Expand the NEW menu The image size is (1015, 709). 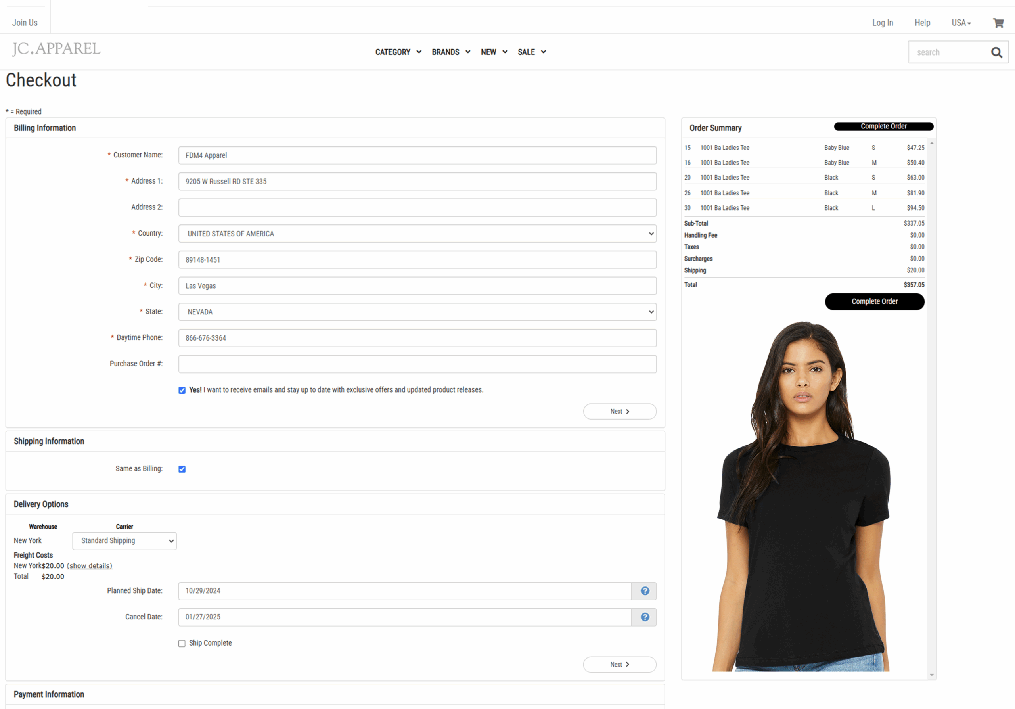pyautogui.click(x=494, y=52)
